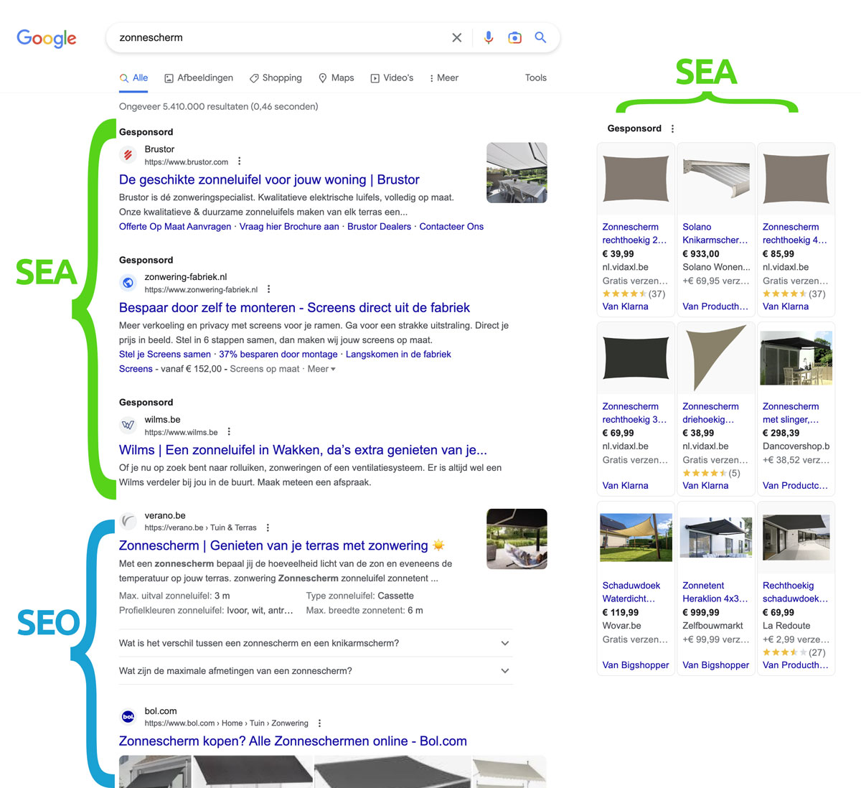Image resolution: width=861 pixels, height=788 pixels.
Task: Expand question about zonnescherm versus knikarmscherm
Action: (x=316, y=643)
